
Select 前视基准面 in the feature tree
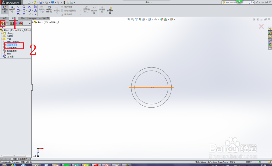pos(12,45)
